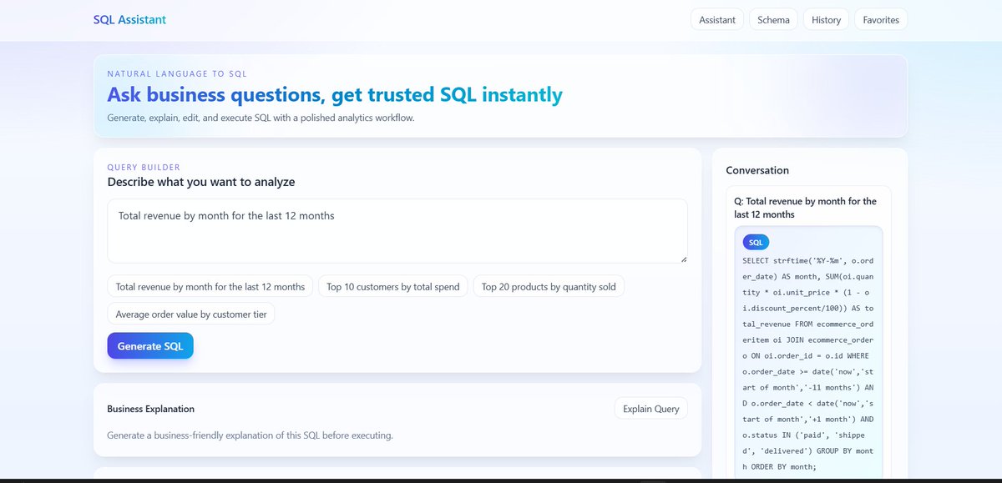Click the 'NATURAL LANGUAGE TO SQL' label
This screenshot has width=1002, height=483.
coord(177,73)
